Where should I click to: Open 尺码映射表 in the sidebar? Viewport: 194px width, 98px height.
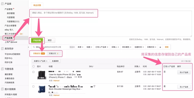[10, 83]
